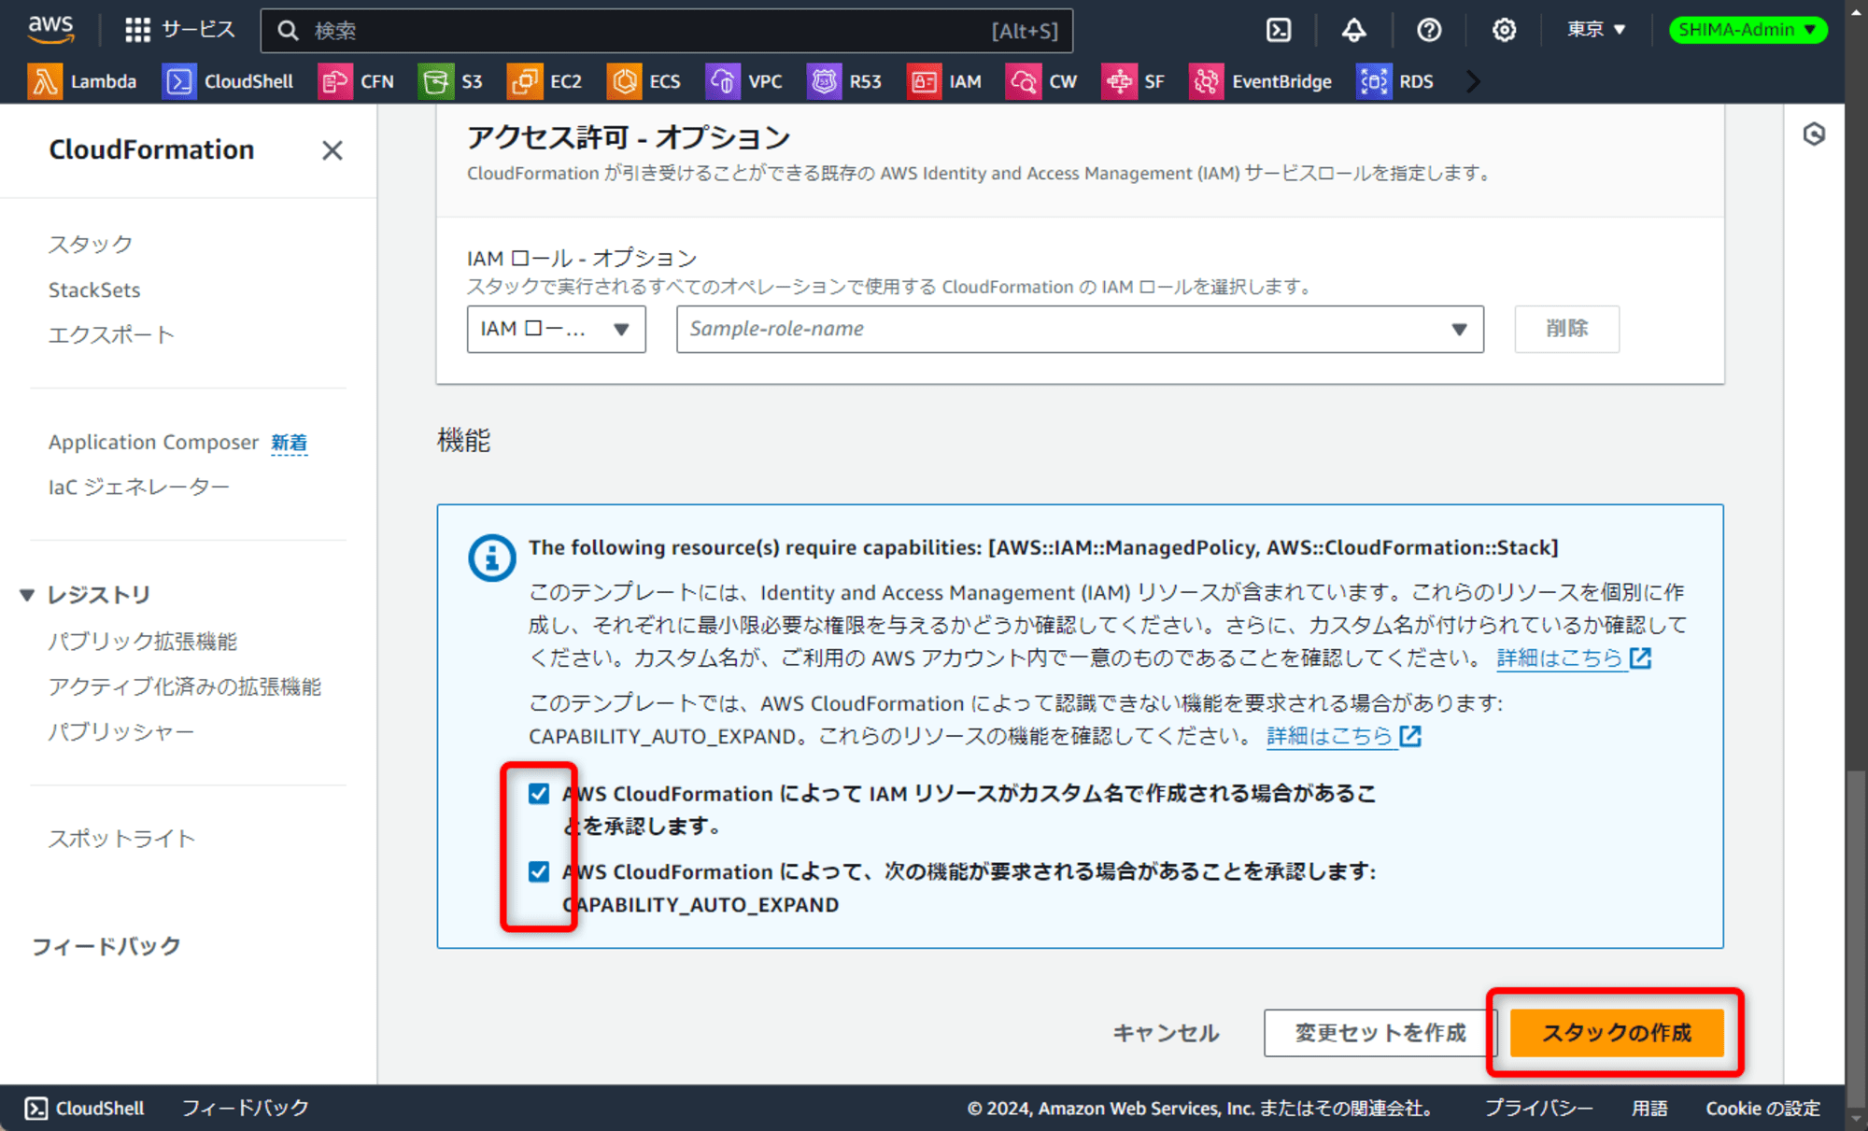Image resolution: width=1868 pixels, height=1131 pixels.
Task: Click キャンセル
Action: tap(1167, 1033)
